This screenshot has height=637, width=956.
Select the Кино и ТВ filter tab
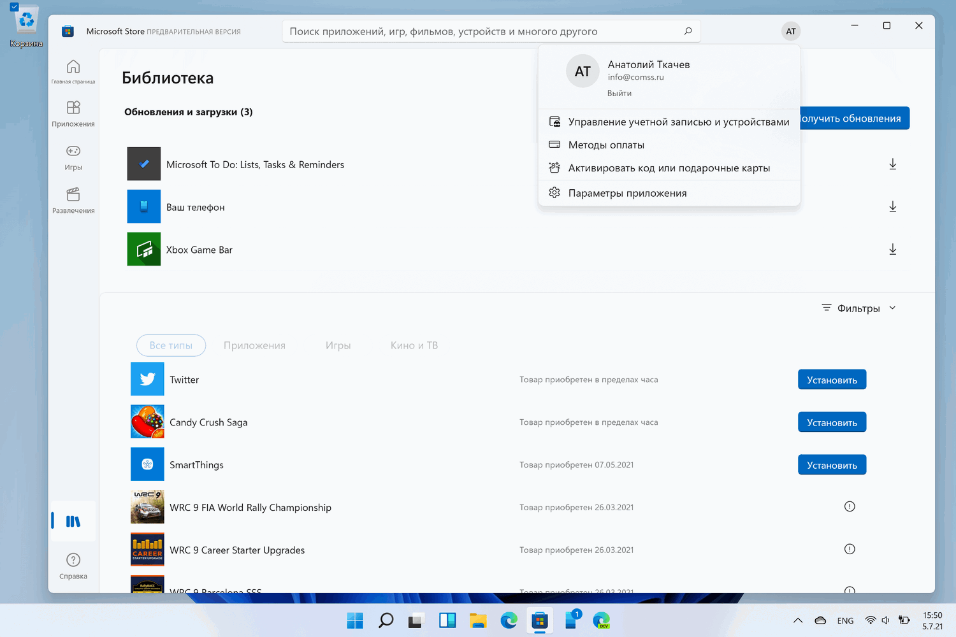414,345
